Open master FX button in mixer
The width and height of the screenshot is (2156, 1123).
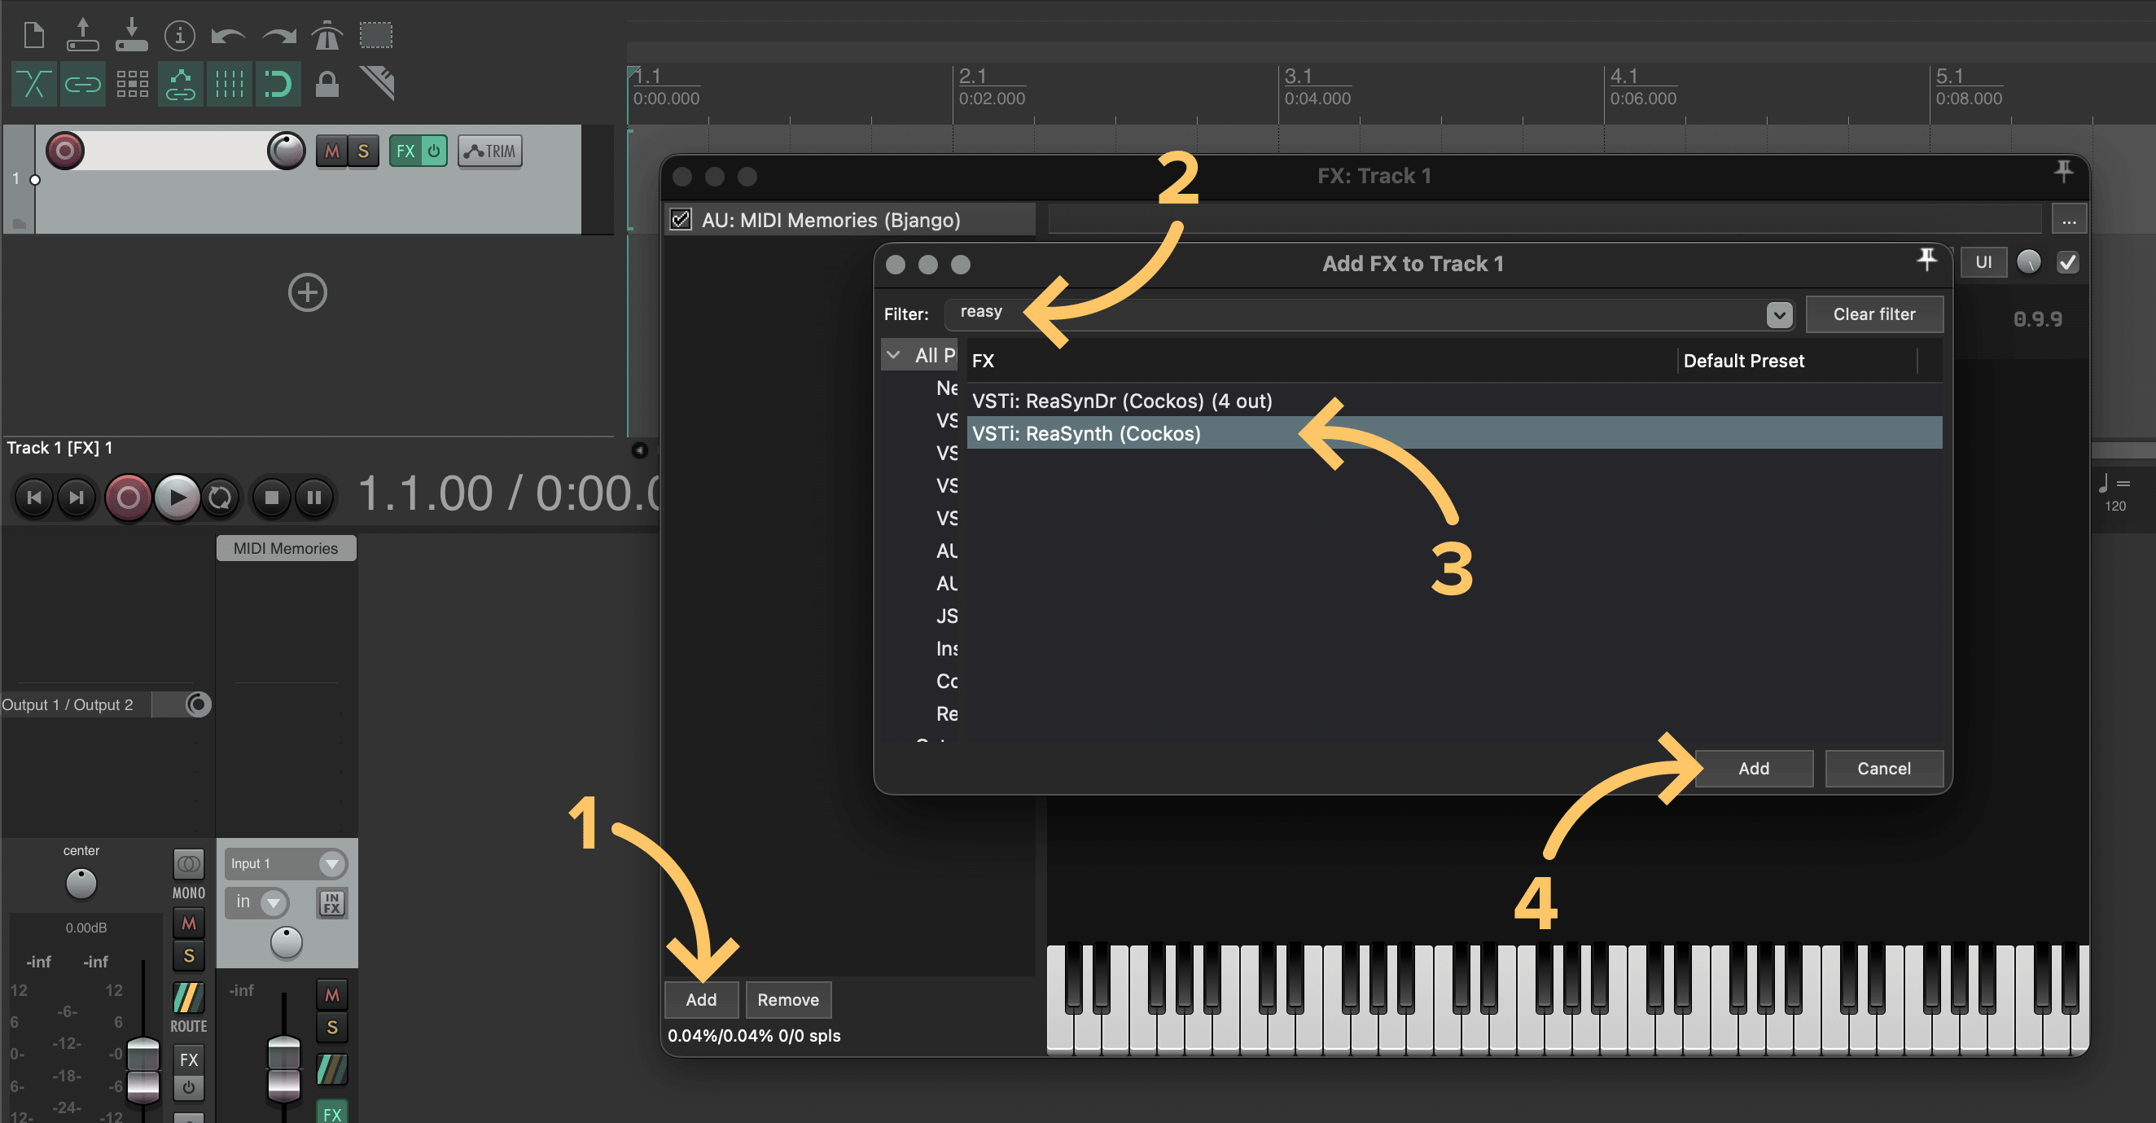188,1059
